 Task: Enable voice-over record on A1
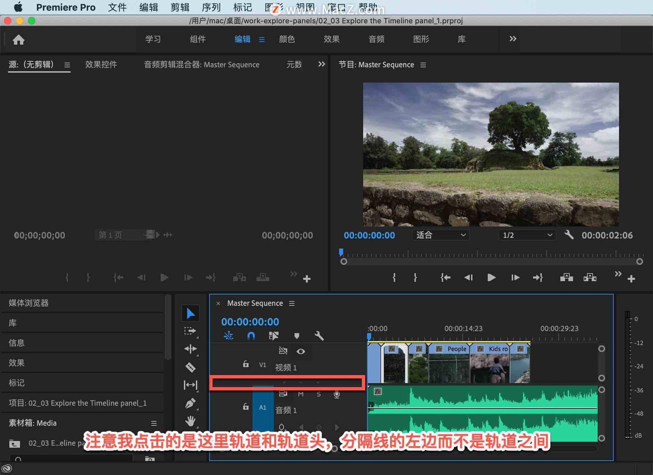tap(337, 394)
